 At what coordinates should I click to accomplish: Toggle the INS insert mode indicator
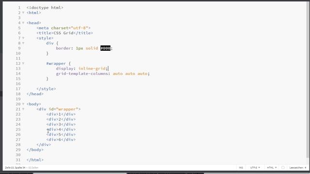click(x=241, y=168)
